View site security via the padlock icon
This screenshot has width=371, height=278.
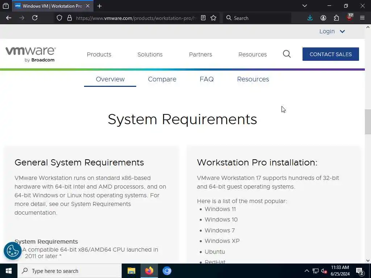click(x=70, y=18)
